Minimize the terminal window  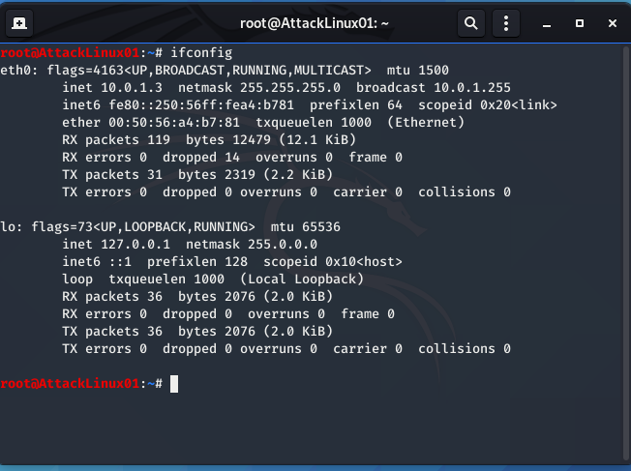pos(547,24)
